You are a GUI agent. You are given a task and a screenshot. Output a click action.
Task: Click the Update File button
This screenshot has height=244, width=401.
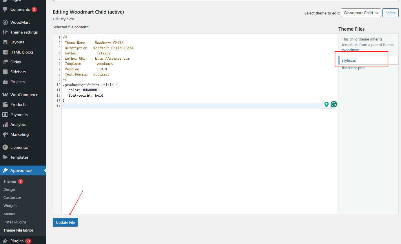click(x=65, y=222)
